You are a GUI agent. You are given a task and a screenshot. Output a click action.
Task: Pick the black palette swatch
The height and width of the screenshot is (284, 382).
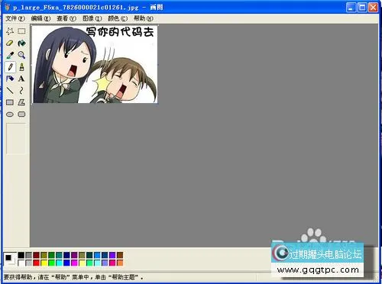[x=21, y=255]
